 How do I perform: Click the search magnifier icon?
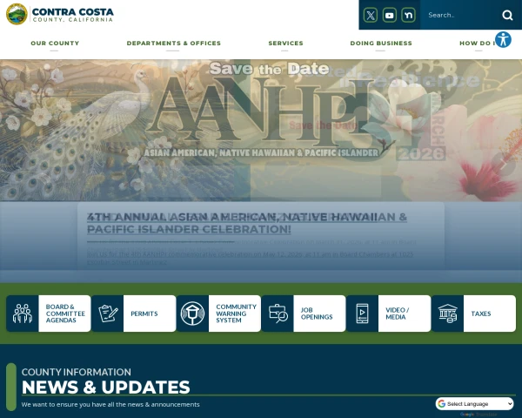[x=507, y=15]
